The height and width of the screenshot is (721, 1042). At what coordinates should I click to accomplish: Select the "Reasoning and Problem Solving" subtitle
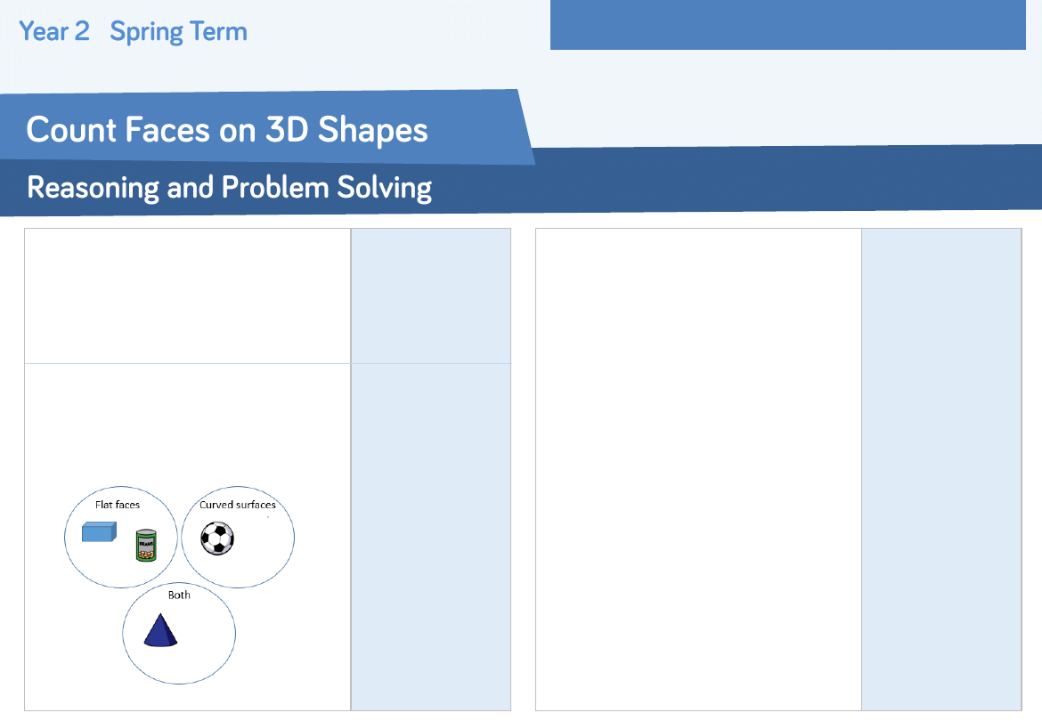230,188
